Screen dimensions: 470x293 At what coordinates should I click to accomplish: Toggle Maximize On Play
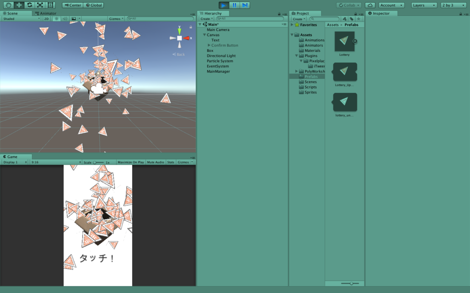tap(131, 162)
